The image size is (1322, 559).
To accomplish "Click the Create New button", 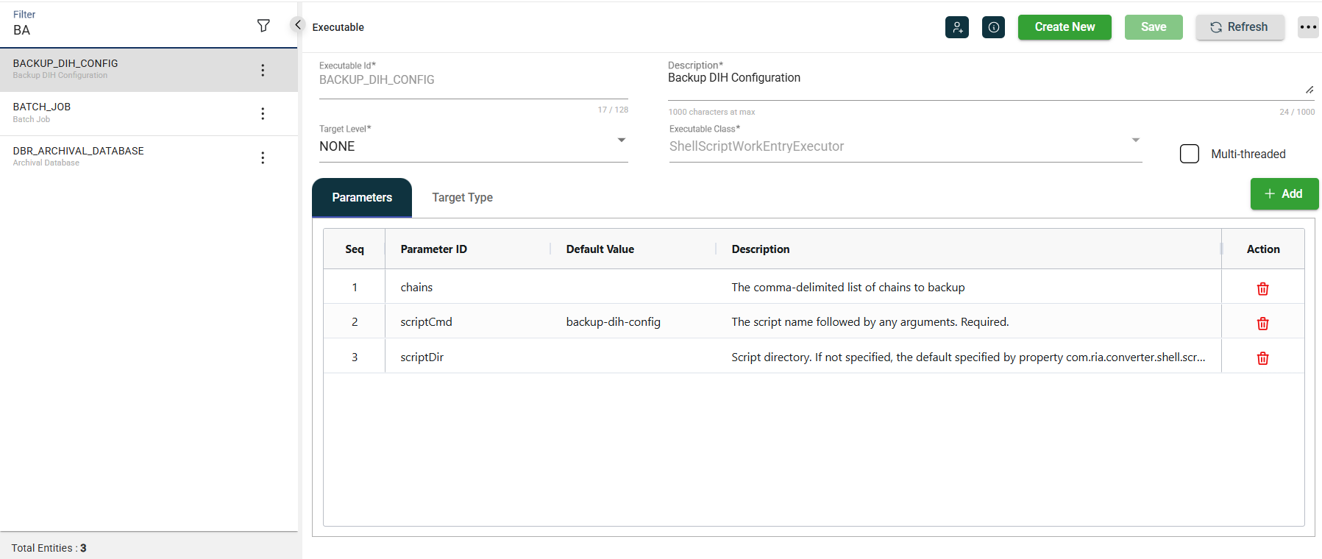I will [1064, 27].
